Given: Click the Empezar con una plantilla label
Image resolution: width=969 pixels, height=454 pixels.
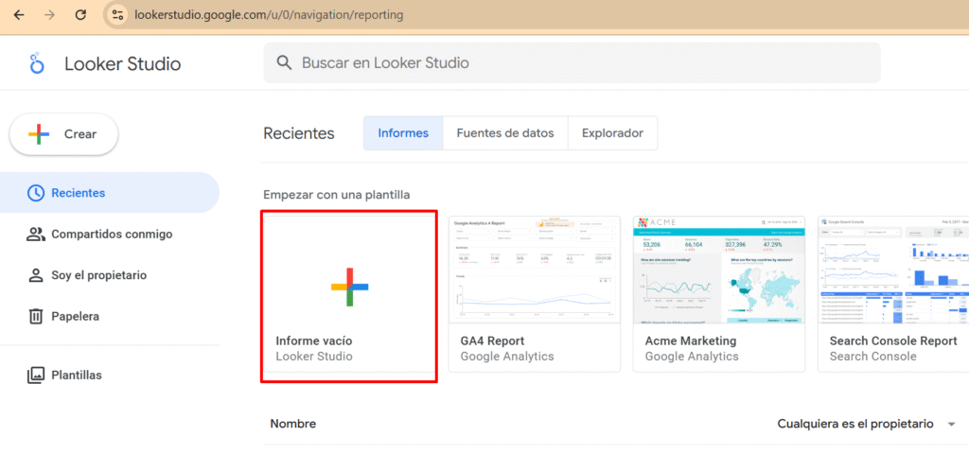Looking at the screenshot, I should (336, 195).
